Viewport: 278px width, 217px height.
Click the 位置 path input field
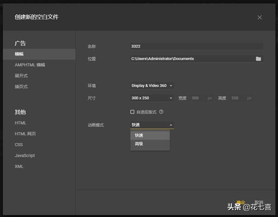(191, 59)
